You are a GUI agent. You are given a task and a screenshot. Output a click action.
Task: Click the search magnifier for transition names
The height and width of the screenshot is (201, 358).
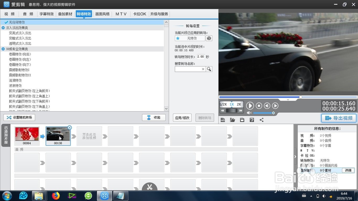click(x=209, y=69)
